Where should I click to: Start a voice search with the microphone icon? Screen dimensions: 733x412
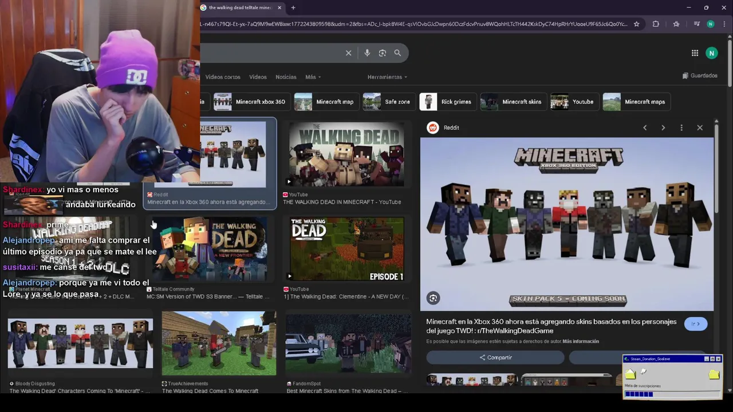(x=367, y=53)
